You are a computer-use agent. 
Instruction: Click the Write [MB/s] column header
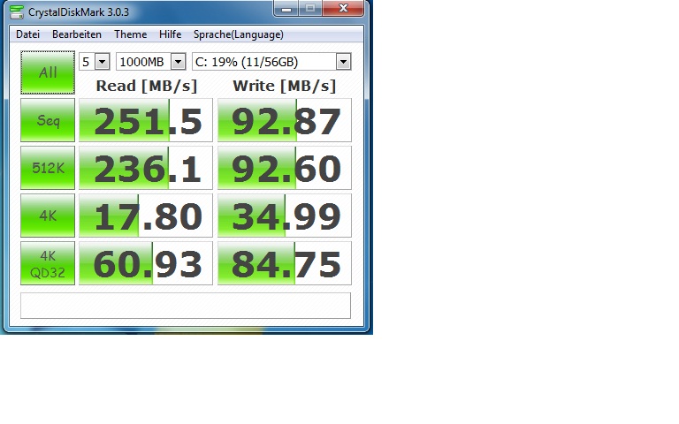click(285, 86)
